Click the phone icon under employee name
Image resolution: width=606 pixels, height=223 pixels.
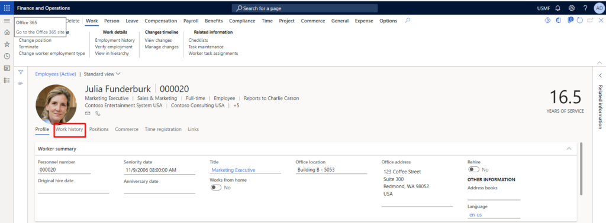(x=98, y=113)
